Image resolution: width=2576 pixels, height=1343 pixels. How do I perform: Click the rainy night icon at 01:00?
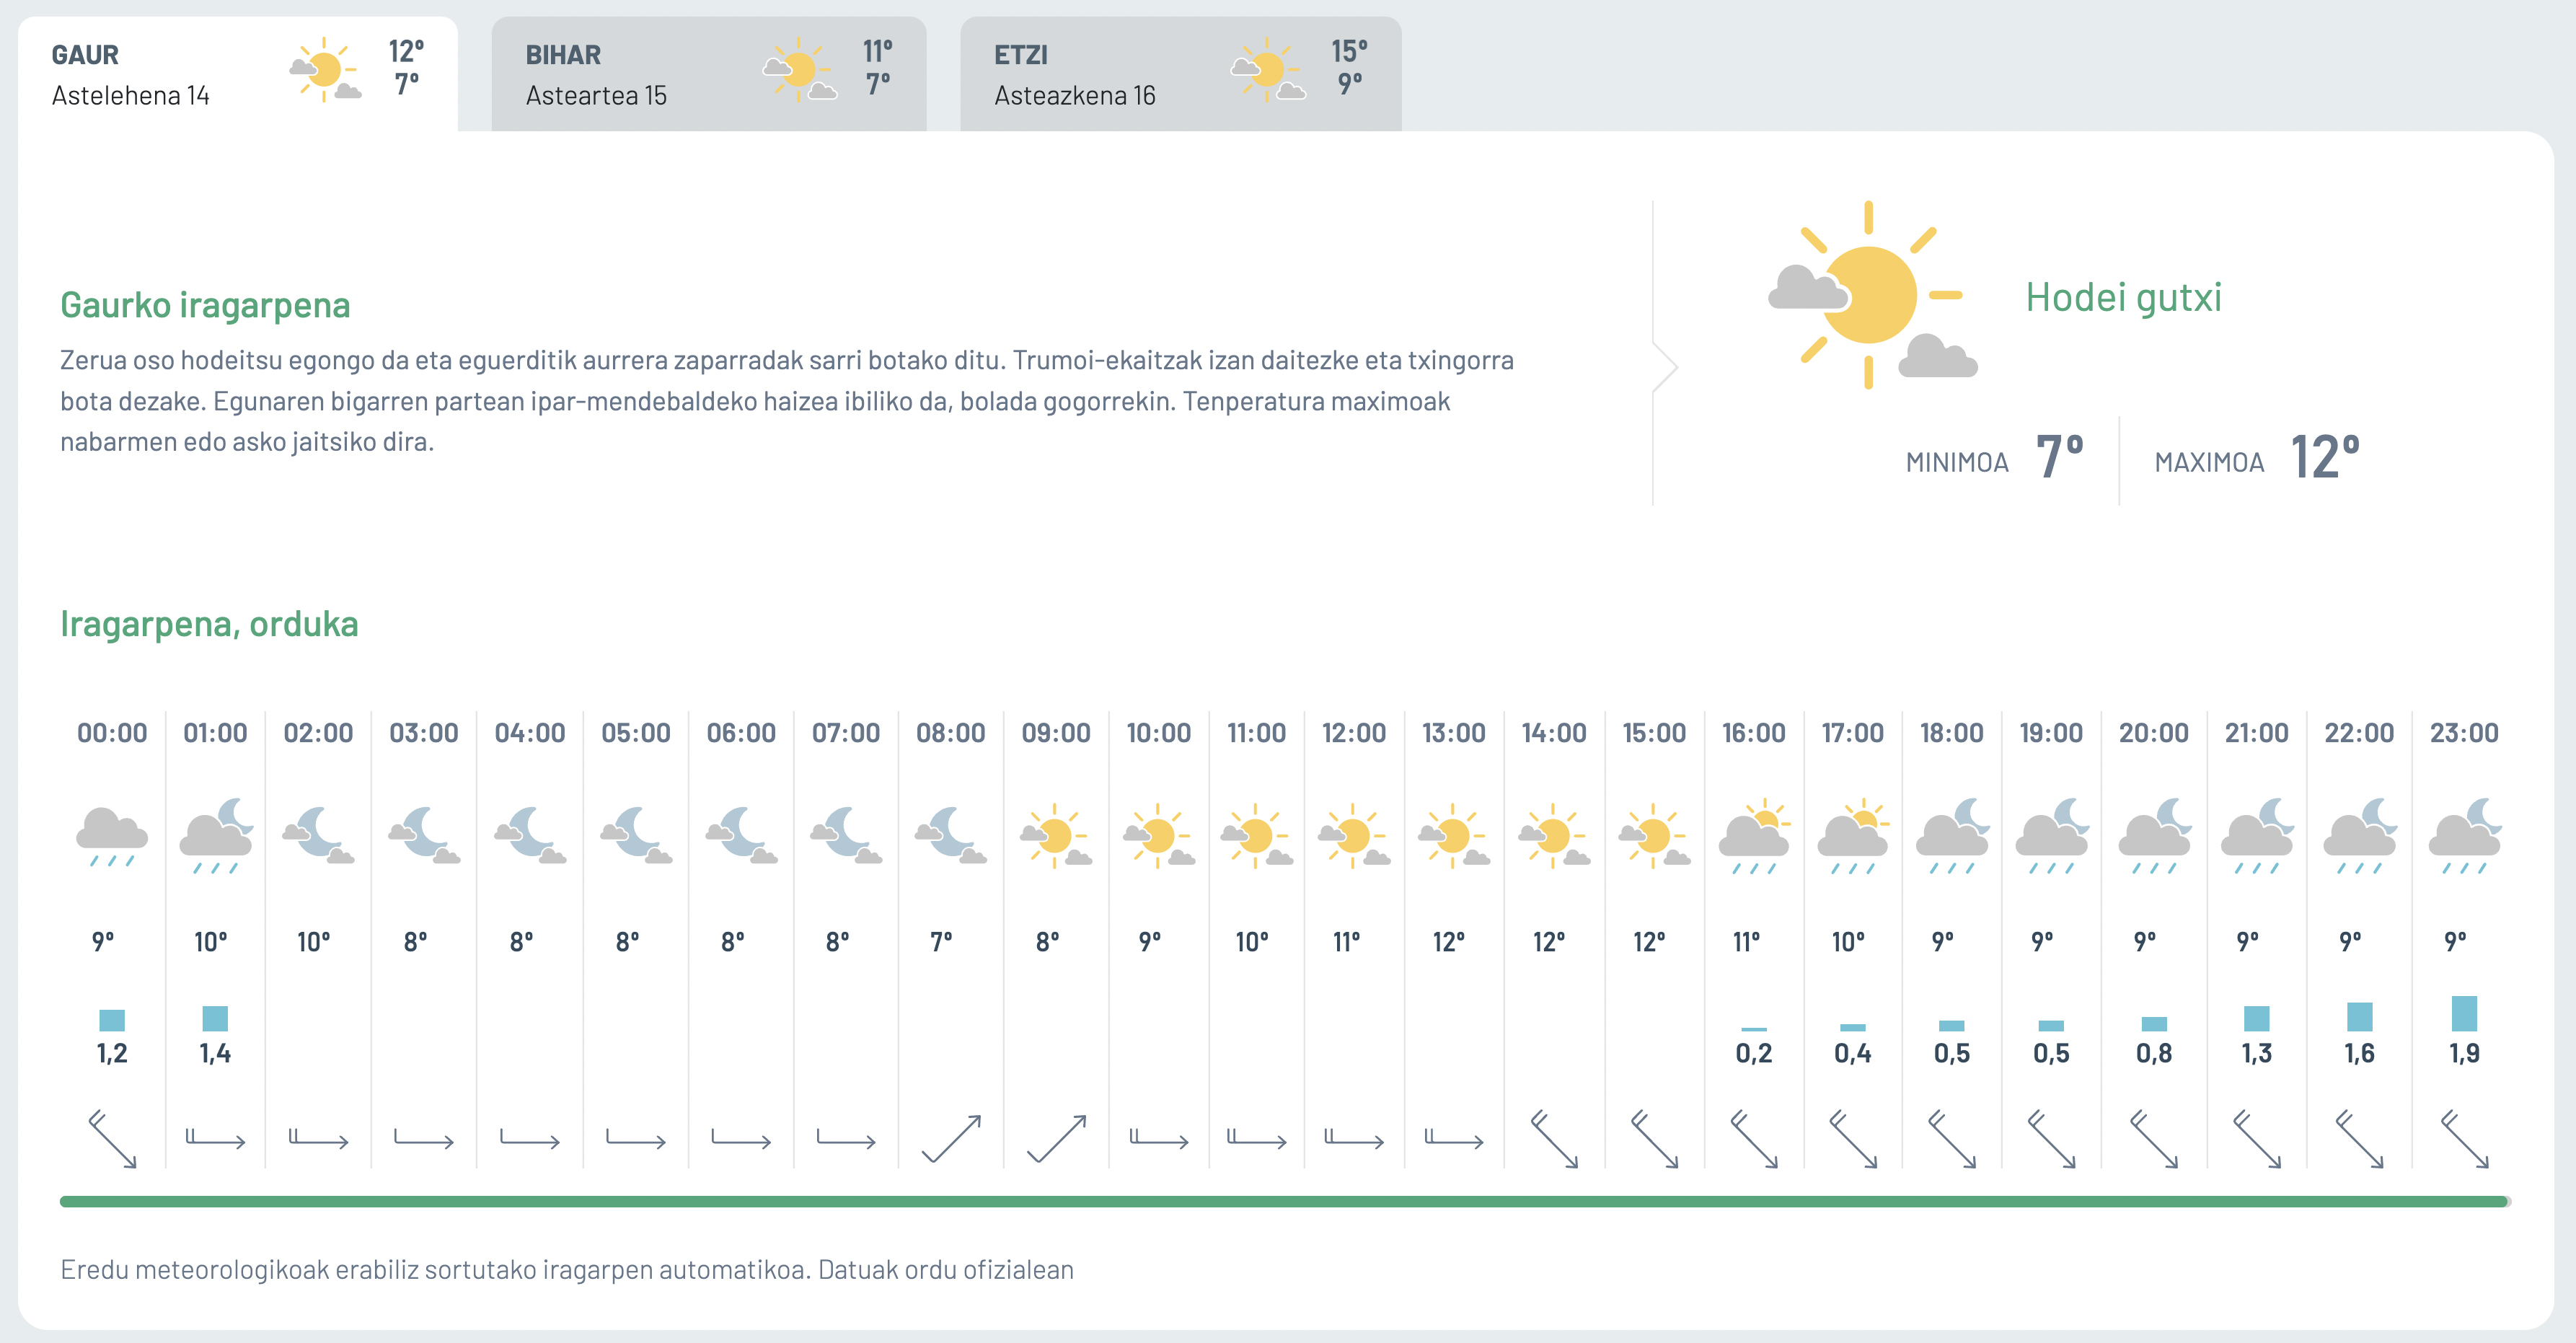pos(216,836)
